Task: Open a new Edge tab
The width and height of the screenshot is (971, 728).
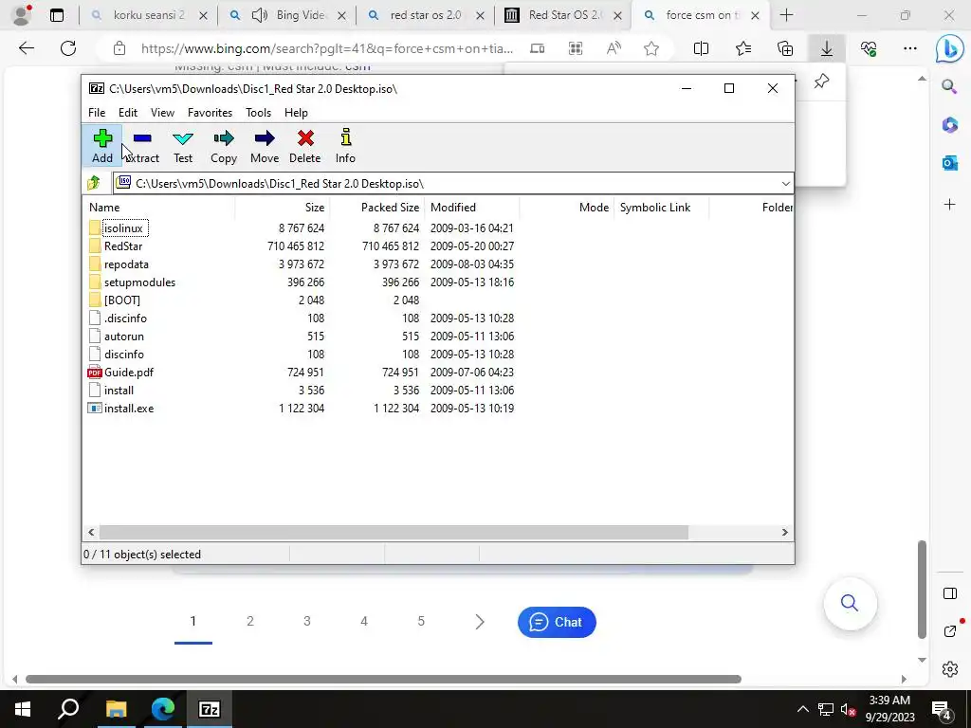Action: pos(786,15)
